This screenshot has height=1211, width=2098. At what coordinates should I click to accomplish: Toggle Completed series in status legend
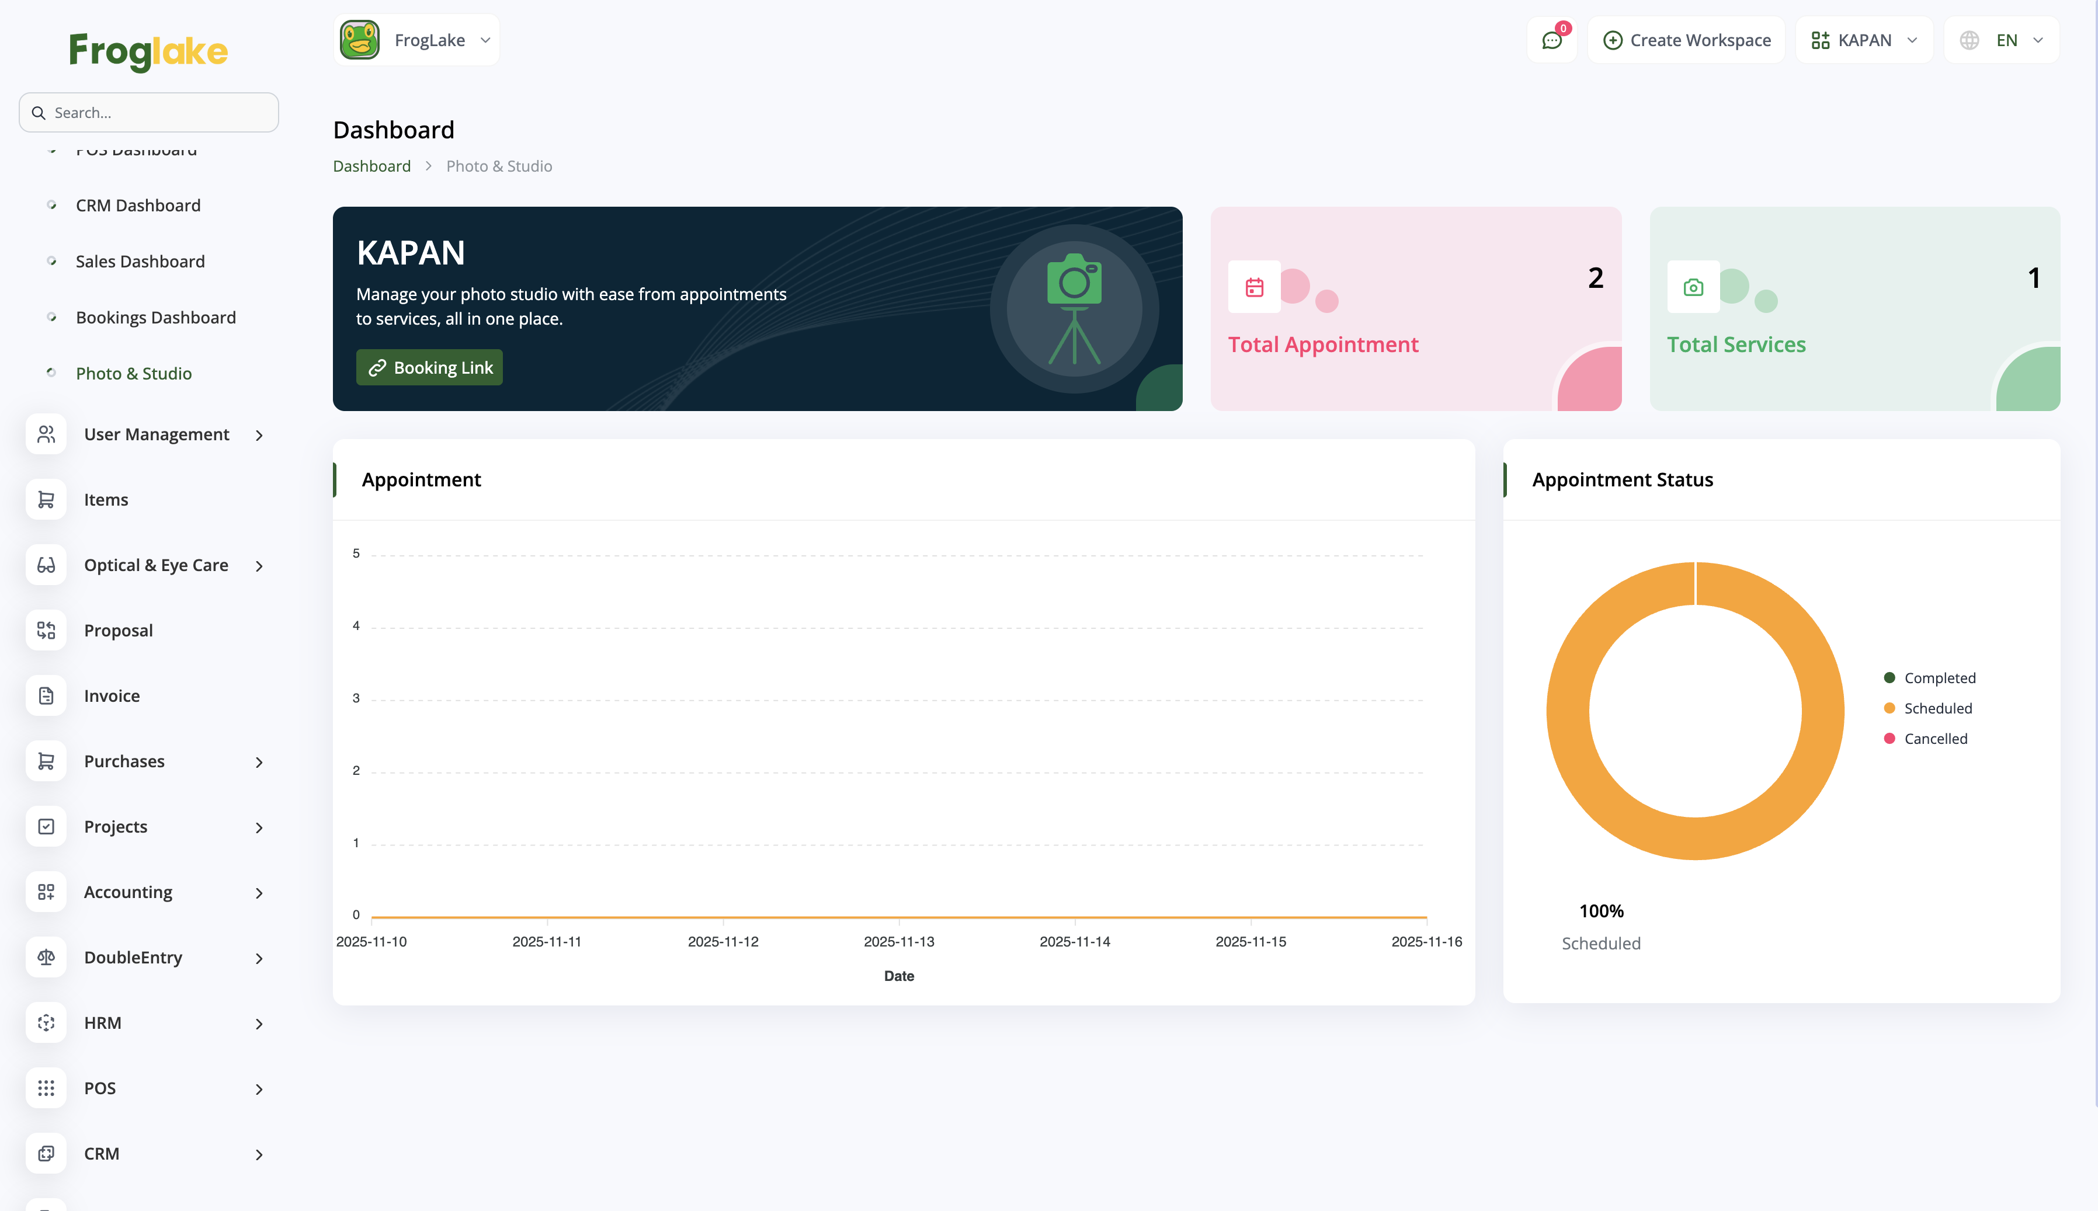tap(1939, 678)
